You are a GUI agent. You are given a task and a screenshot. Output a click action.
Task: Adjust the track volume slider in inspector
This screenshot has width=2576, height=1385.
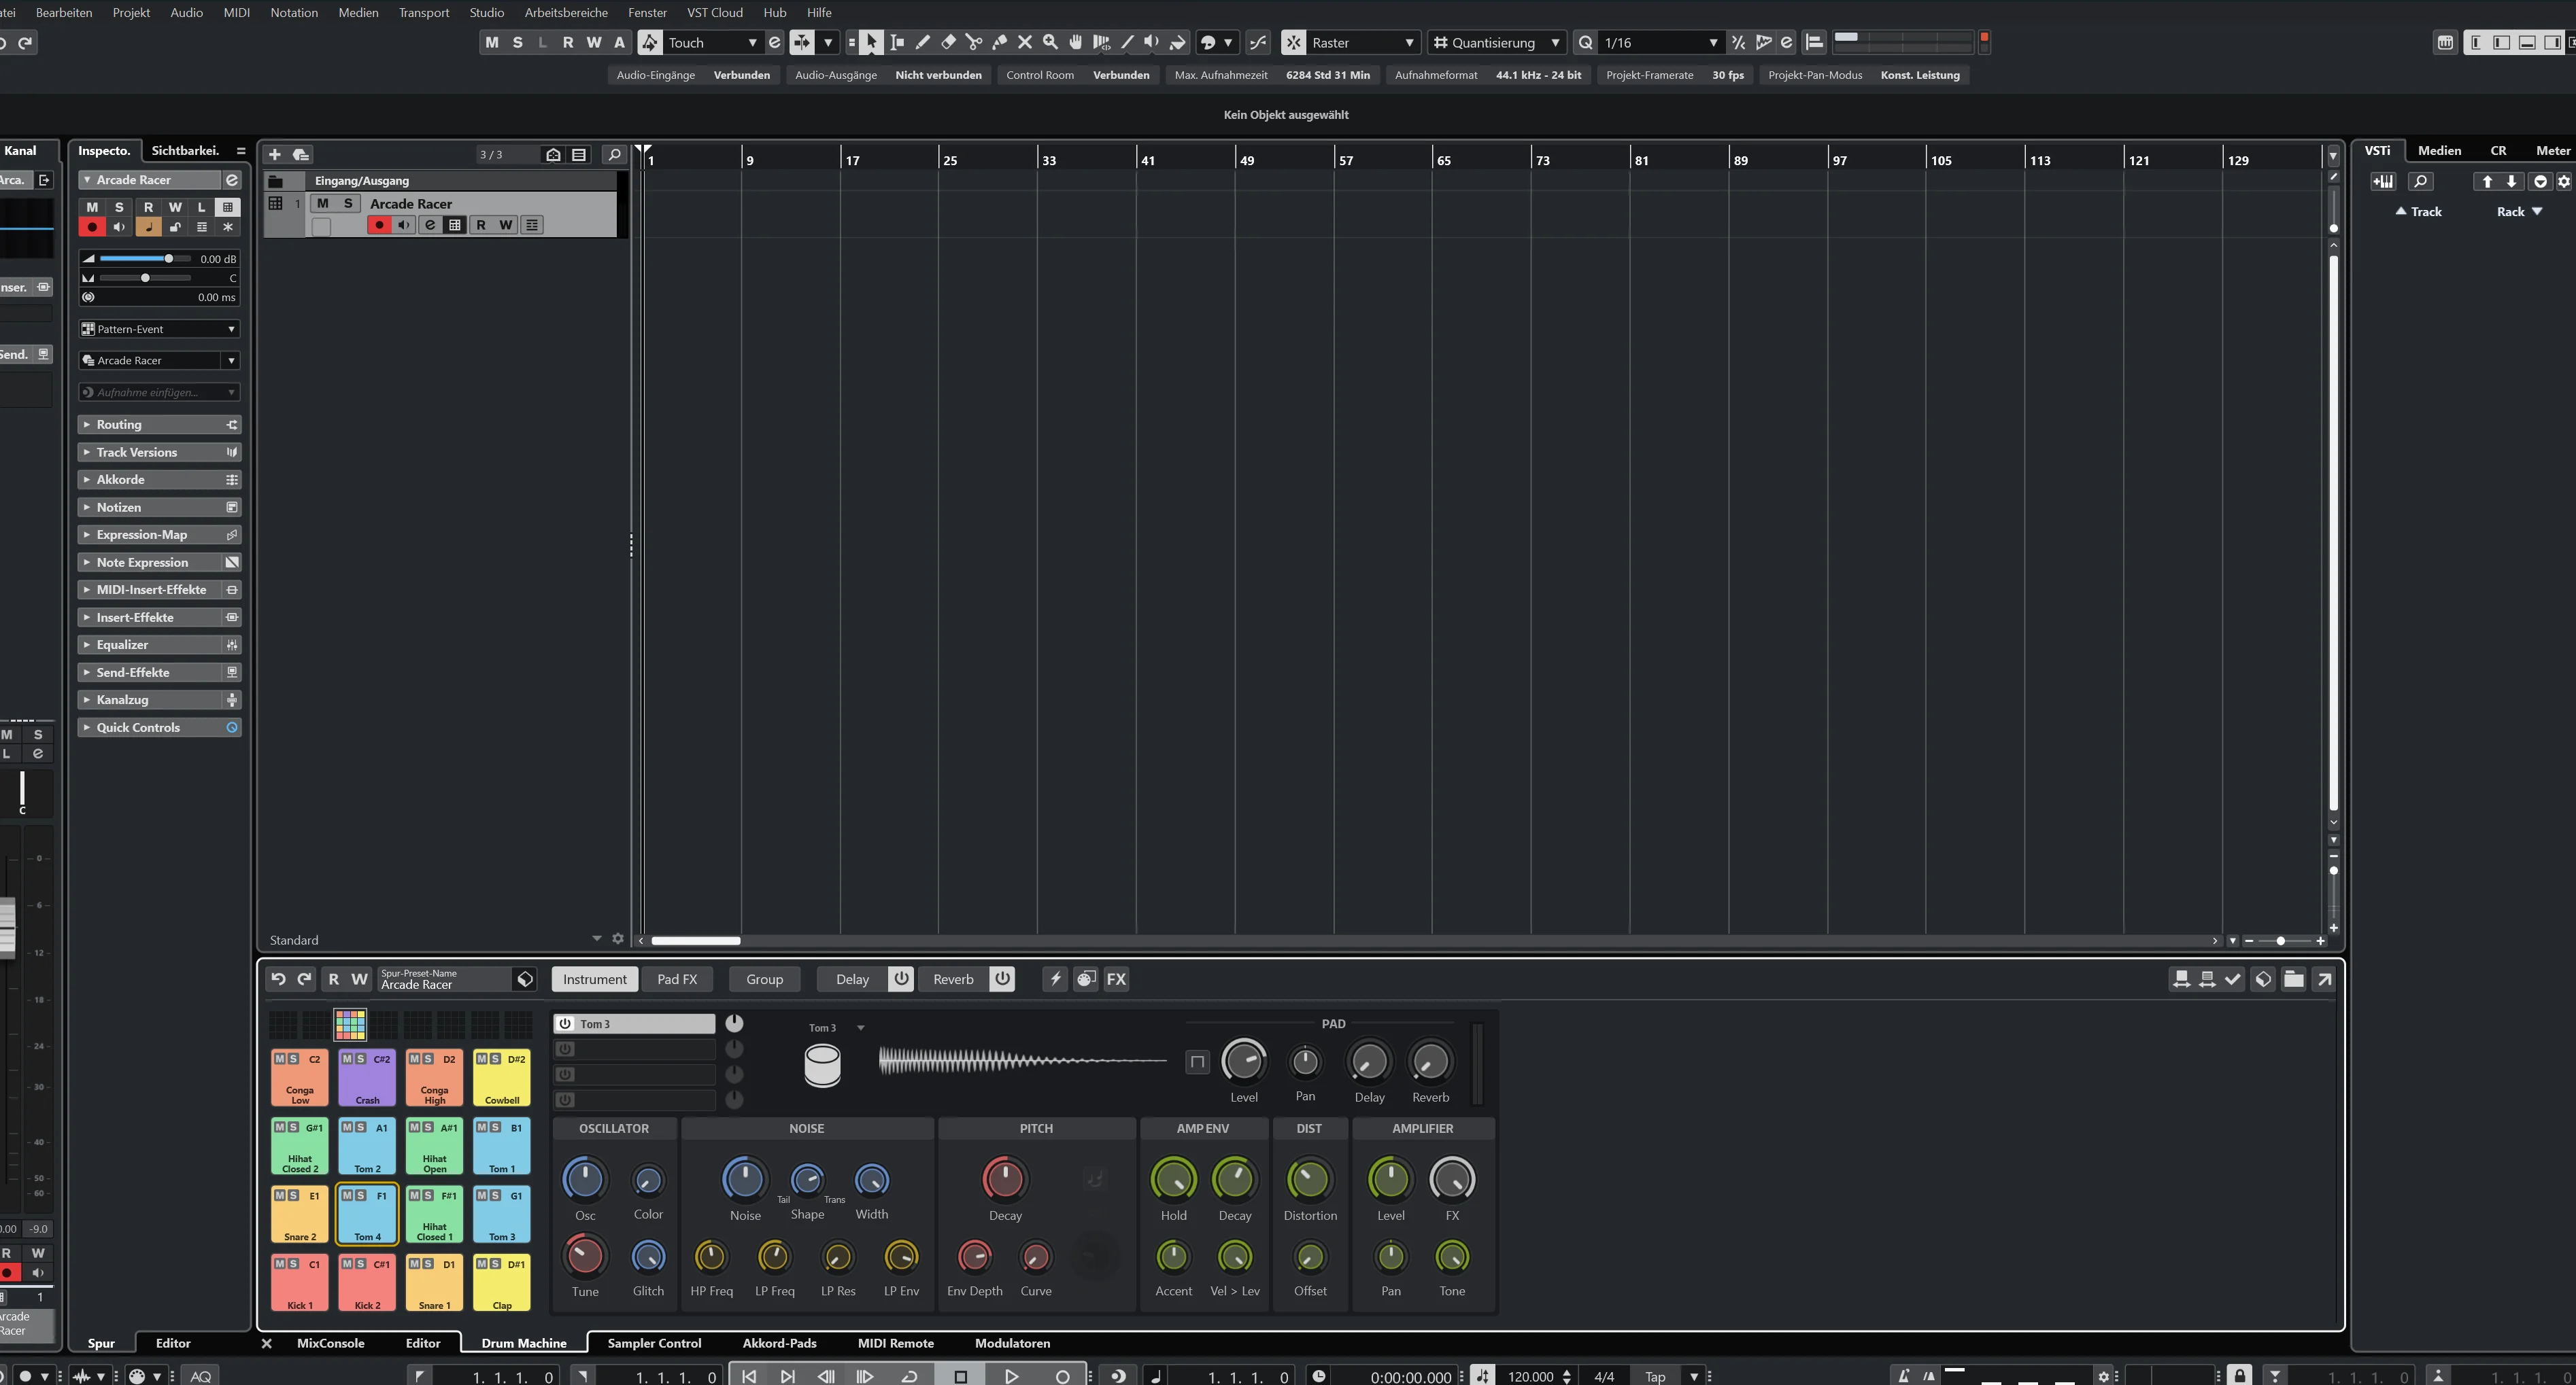(146, 259)
